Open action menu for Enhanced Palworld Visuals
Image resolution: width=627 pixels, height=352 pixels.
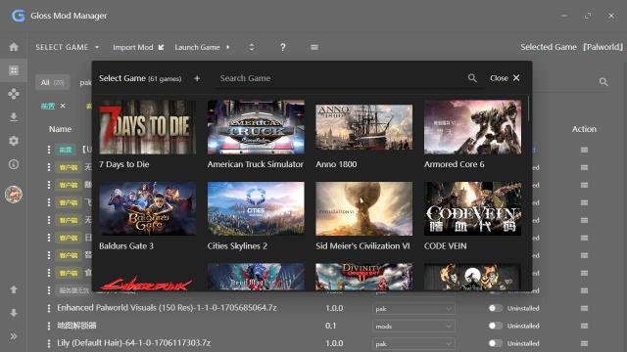tap(584, 309)
